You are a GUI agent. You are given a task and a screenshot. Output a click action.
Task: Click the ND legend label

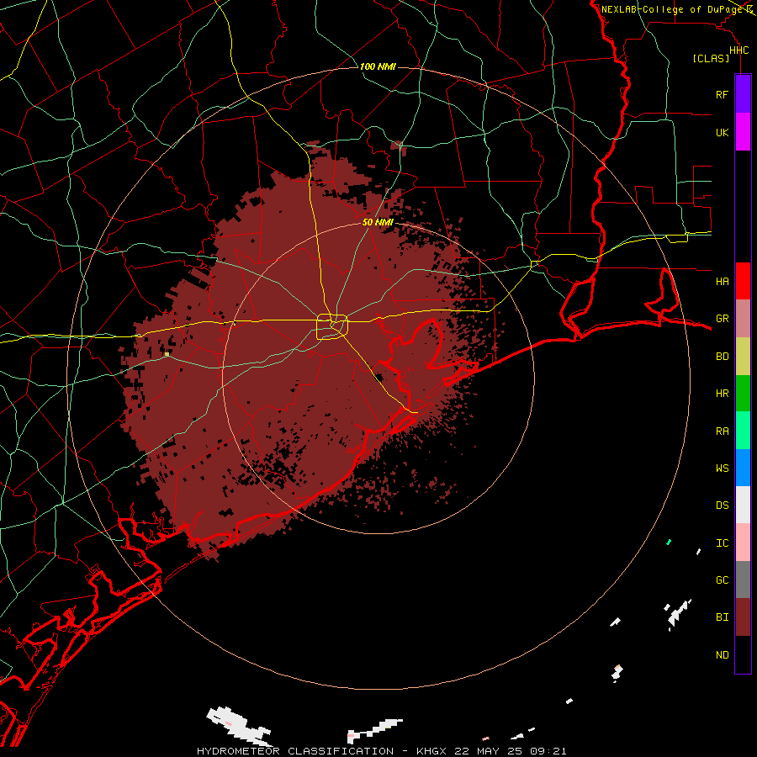722,655
